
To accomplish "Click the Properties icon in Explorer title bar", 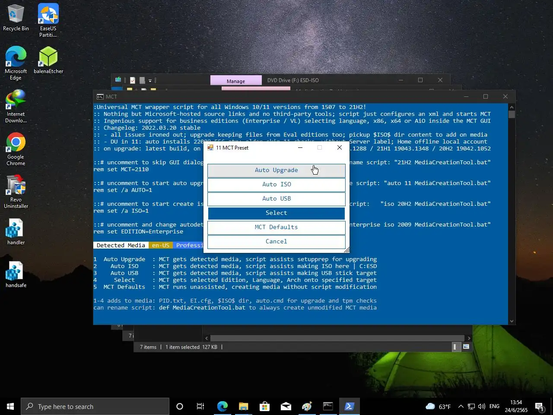I will (x=133, y=80).
